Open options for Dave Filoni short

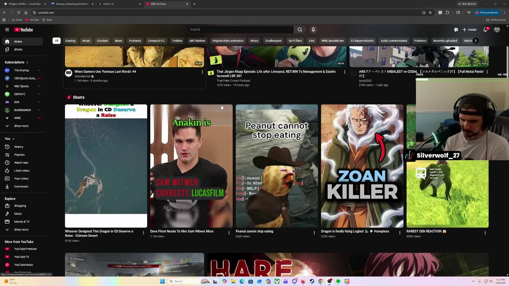coord(229,233)
